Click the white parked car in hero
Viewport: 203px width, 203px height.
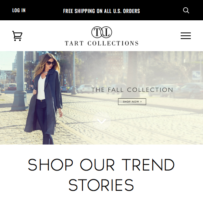86,89
